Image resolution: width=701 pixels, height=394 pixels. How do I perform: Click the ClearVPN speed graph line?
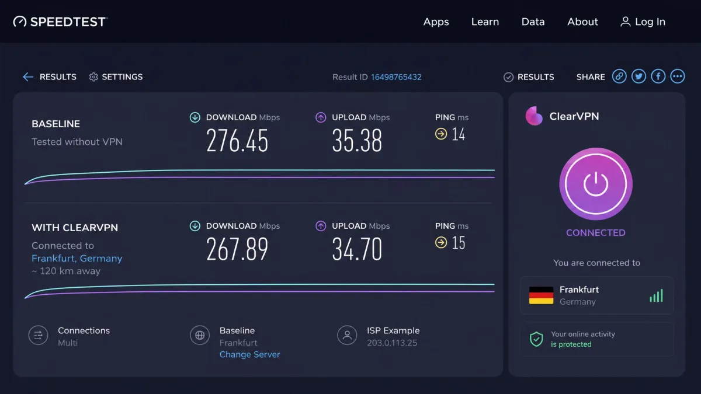coord(260,290)
